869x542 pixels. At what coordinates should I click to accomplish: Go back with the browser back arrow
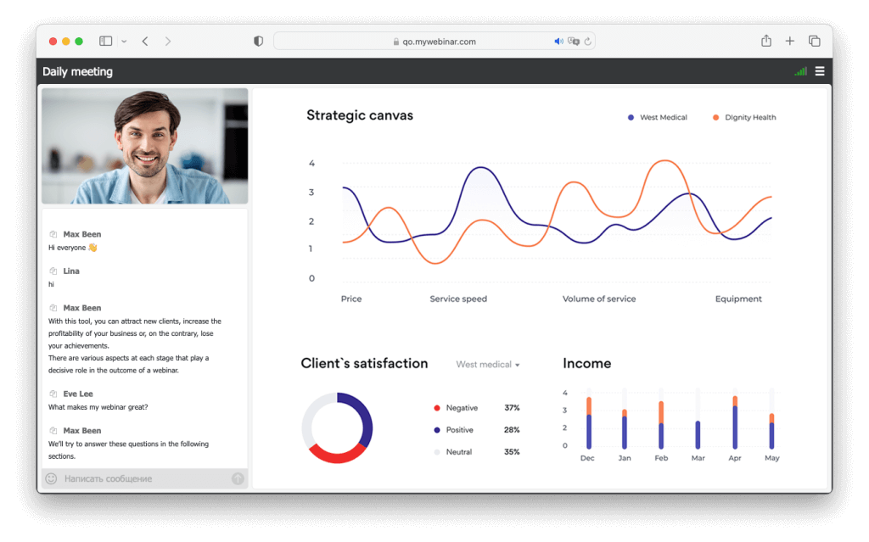tap(145, 41)
